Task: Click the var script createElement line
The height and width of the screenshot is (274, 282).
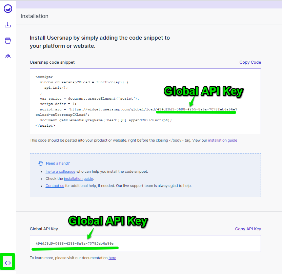Action: click(89, 99)
